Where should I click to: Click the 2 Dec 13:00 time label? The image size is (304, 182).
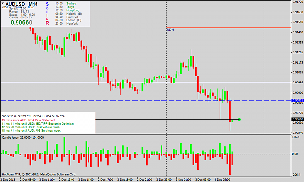click(67, 180)
